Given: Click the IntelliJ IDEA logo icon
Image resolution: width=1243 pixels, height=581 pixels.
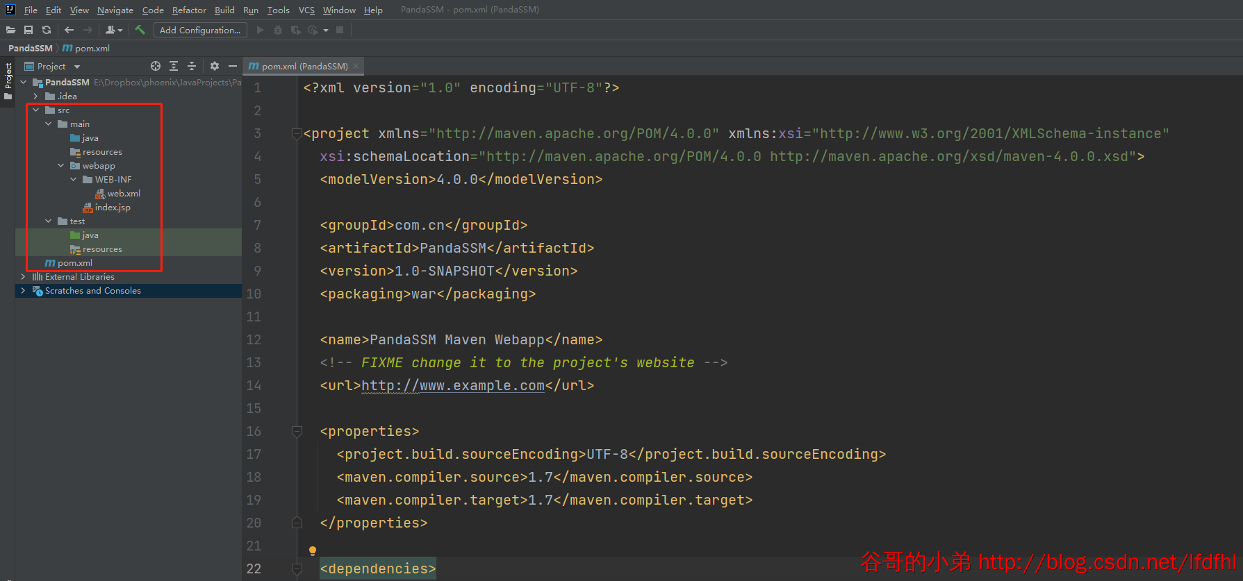Looking at the screenshot, I should [10, 10].
